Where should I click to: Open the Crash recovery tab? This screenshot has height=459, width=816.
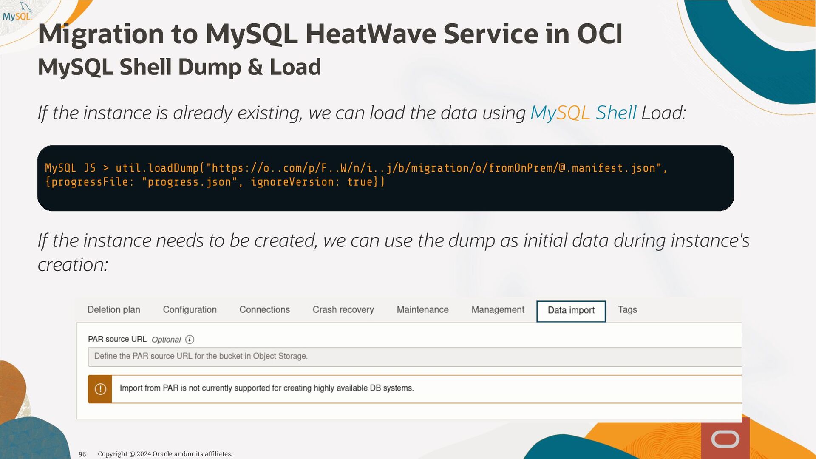pyautogui.click(x=343, y=310)
